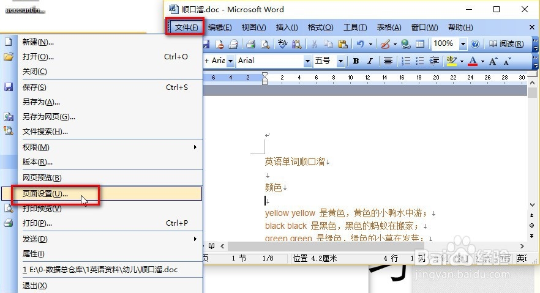Image resolution: width=540 pixels, height=293 pixels.
Task: Open the 窗口(W) menu
Action: click(425, 27)
